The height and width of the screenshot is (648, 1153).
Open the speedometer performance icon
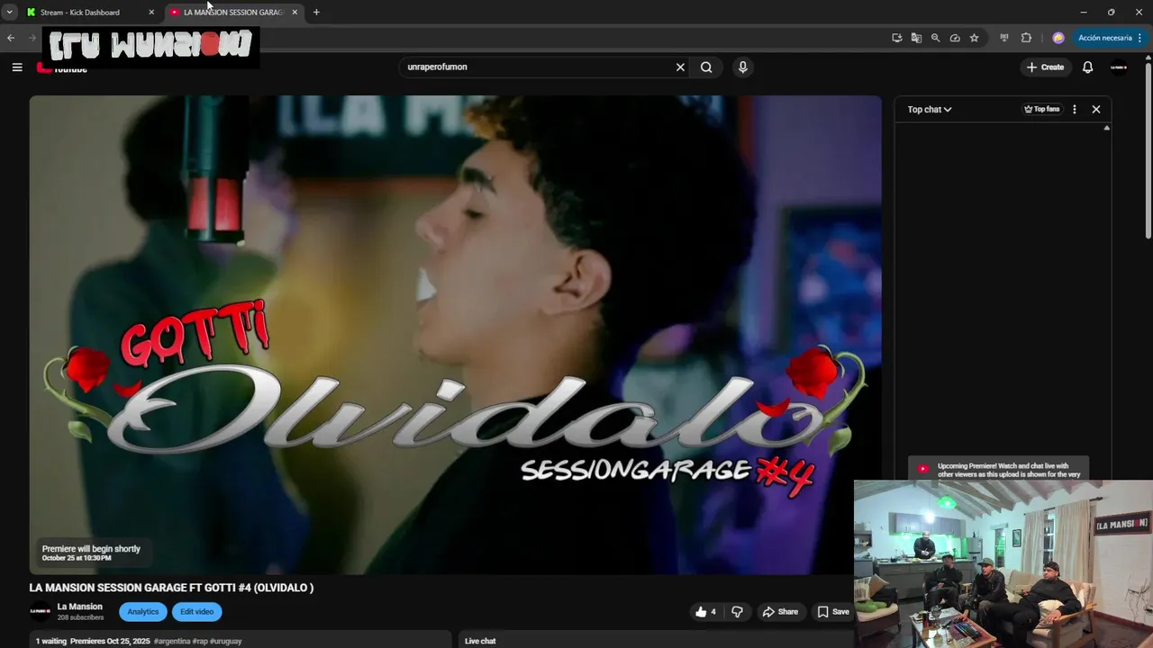[955, 38]
